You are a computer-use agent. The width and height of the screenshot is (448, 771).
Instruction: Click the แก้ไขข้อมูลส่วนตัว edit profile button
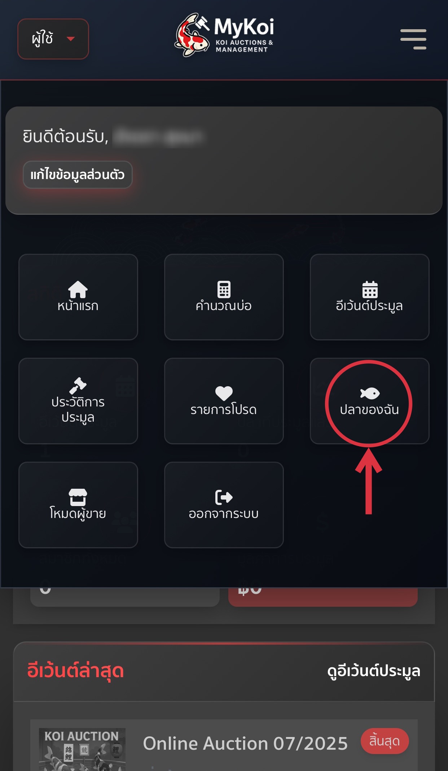click(x=78, y=175)
